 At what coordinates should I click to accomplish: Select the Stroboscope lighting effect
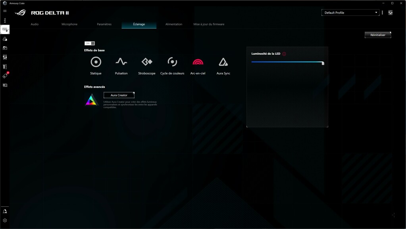pos(147,66)
